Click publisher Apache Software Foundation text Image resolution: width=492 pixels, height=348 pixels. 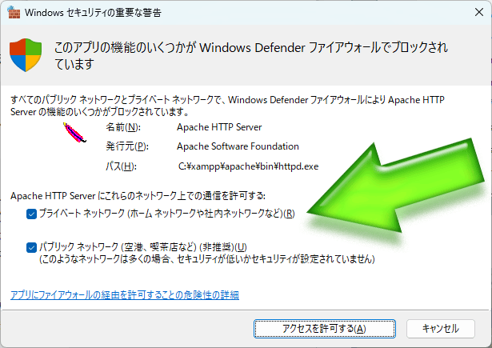click(238, 146)
